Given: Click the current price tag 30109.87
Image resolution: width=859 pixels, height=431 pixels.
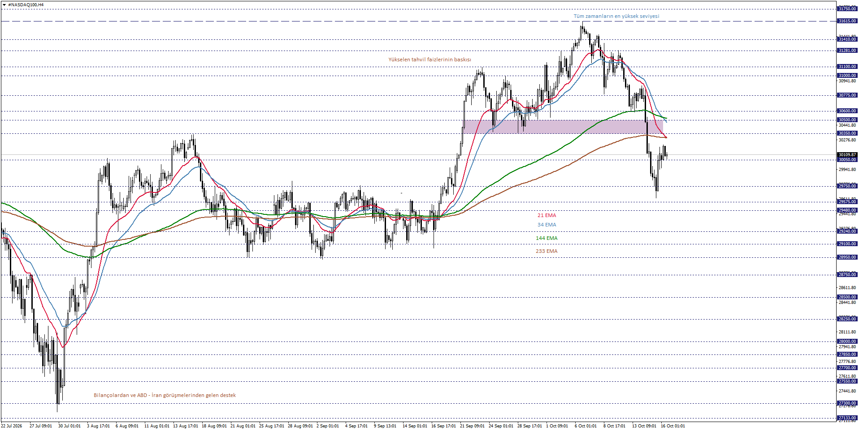Looking at the screenshot, I should 847,155.
